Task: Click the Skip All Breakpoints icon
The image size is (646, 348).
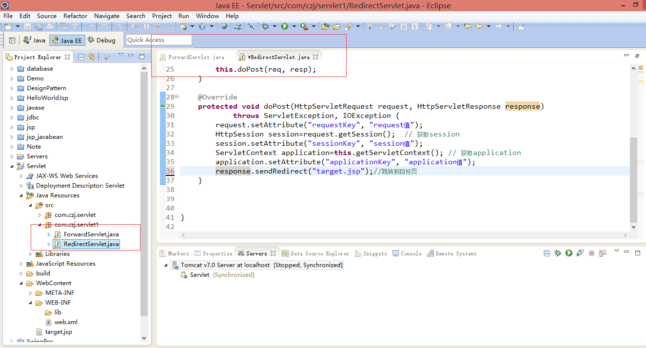Action: tap(252, 26)
